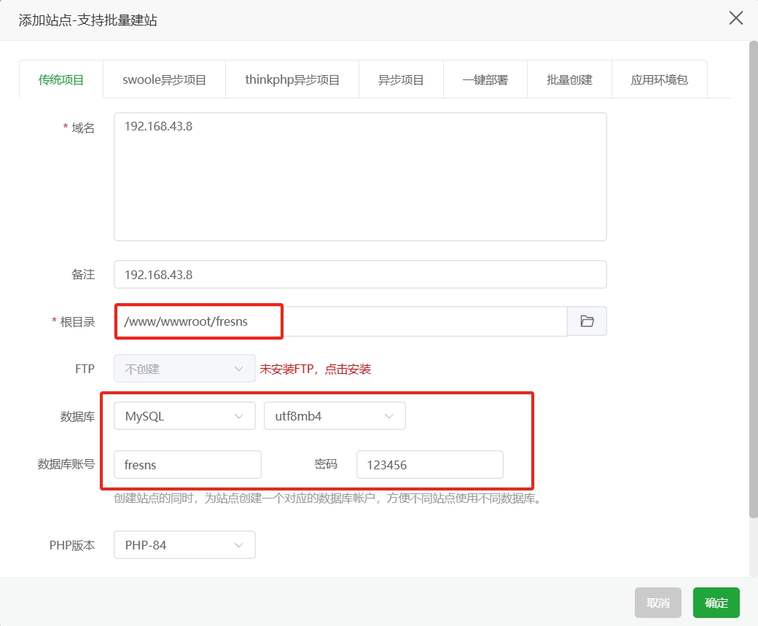Image resolution: width=758 pixels, height=626 pixels.
Task: Open the utf8mb4 charset dropdown
Action: pyautogui.click(x=335, y=415)
